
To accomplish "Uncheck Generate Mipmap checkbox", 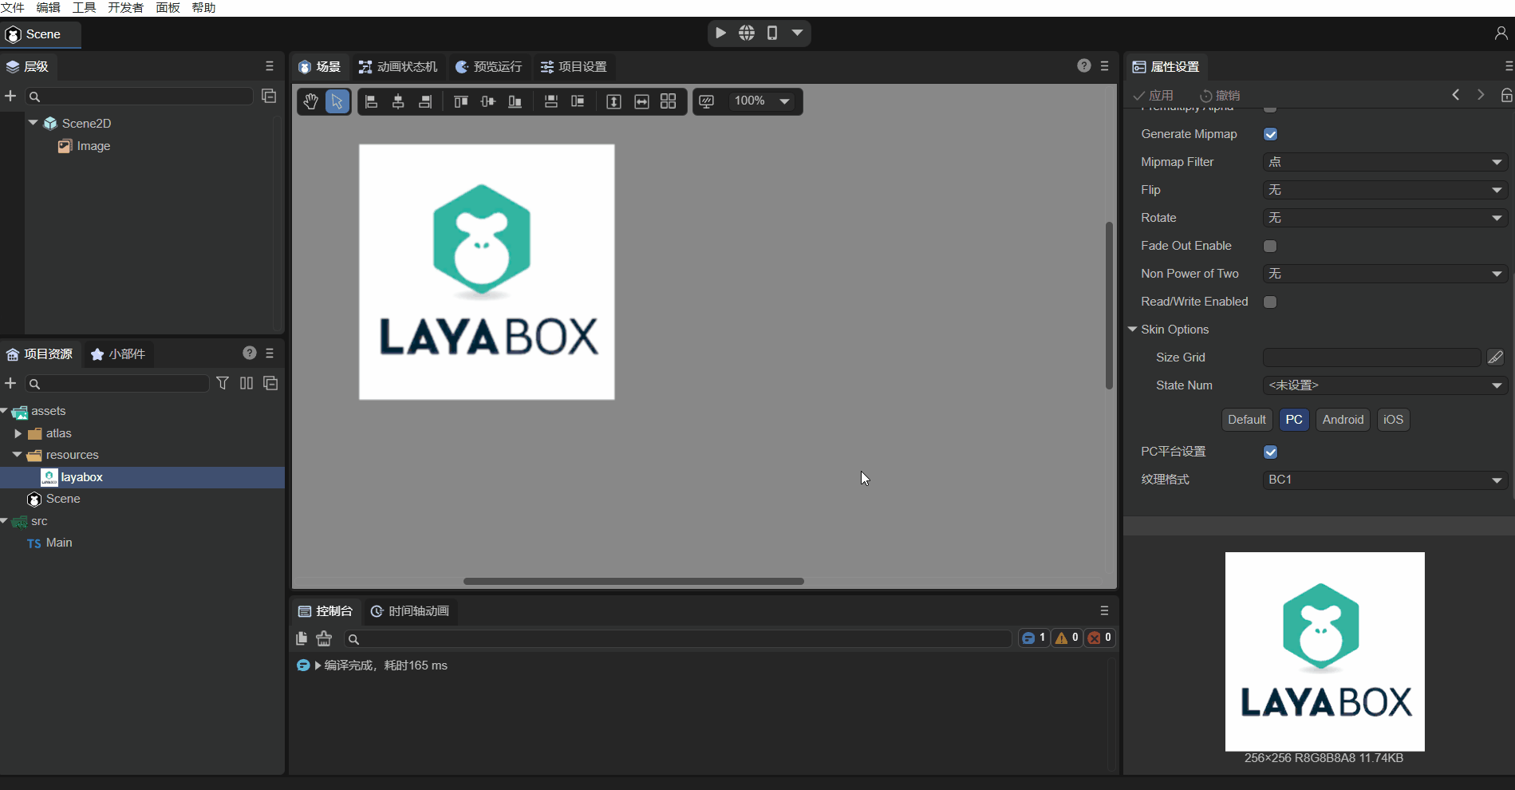I will pos(1270,134).
